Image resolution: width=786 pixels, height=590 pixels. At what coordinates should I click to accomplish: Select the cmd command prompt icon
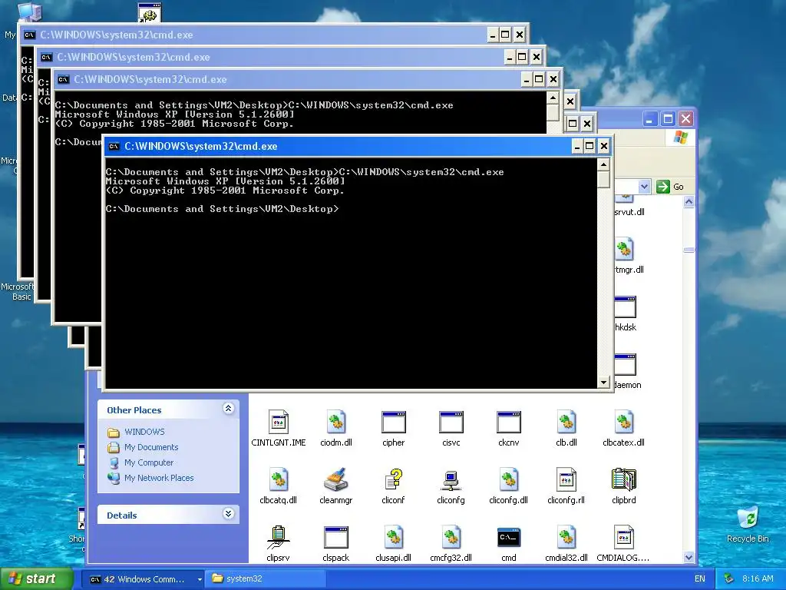click(x=509, y=537)
